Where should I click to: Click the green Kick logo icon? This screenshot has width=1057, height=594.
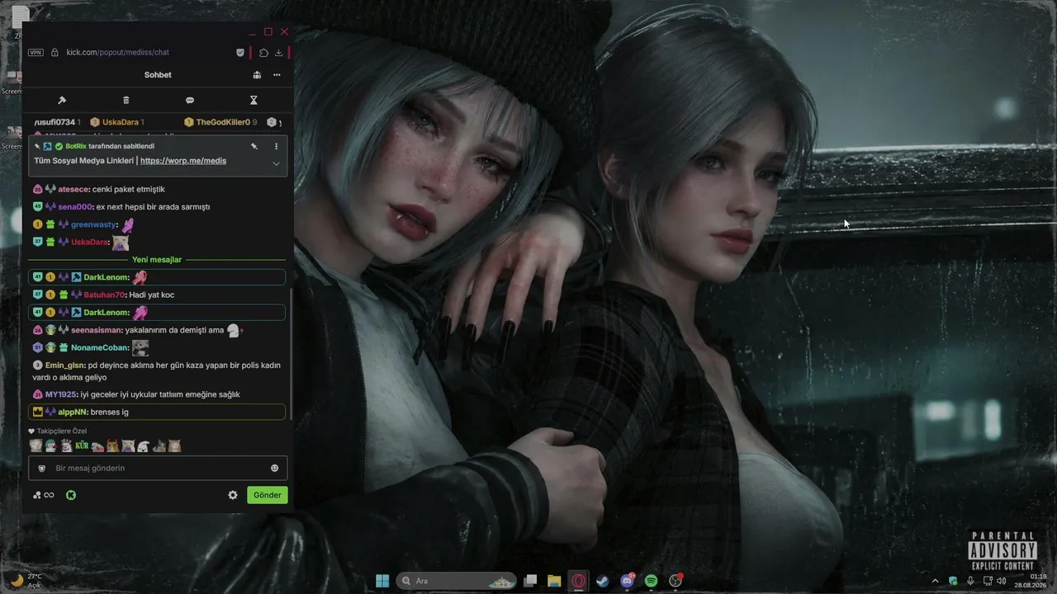pos(71,495)
